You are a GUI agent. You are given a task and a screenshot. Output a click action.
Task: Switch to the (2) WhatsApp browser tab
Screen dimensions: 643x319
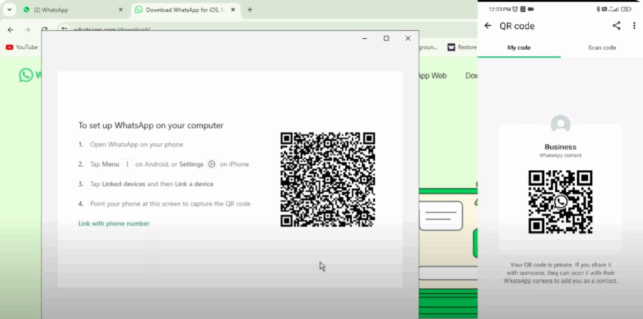(x=69, y=10)
